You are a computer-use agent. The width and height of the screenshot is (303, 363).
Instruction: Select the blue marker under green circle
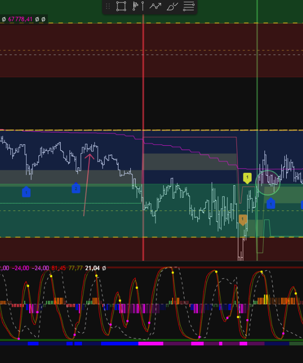pos(270,203)
